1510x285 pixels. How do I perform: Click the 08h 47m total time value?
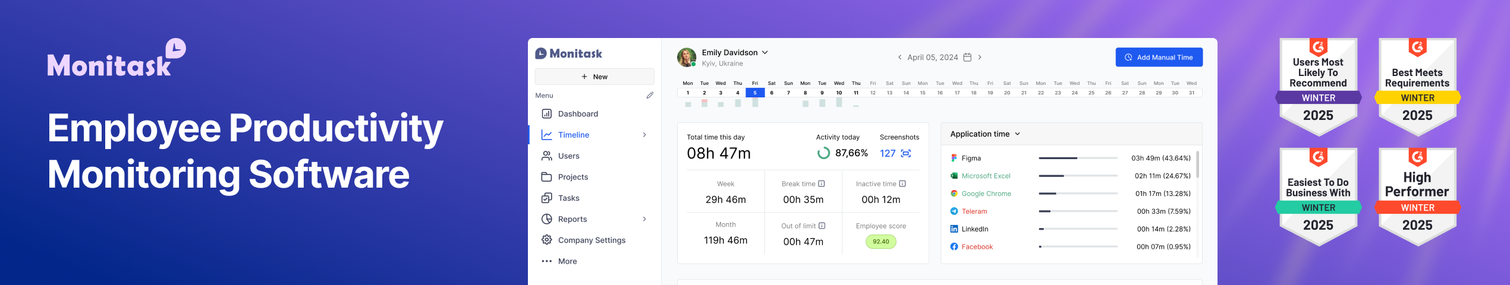pyautogui.click(x=719, y=154)
